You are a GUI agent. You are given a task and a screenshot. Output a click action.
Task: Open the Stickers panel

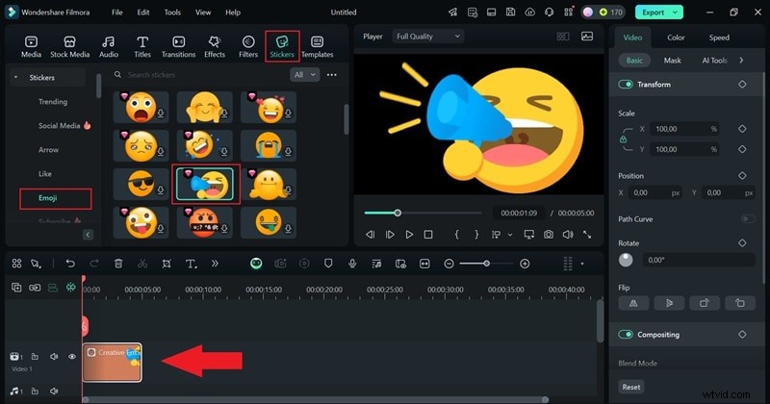[282, 47]
